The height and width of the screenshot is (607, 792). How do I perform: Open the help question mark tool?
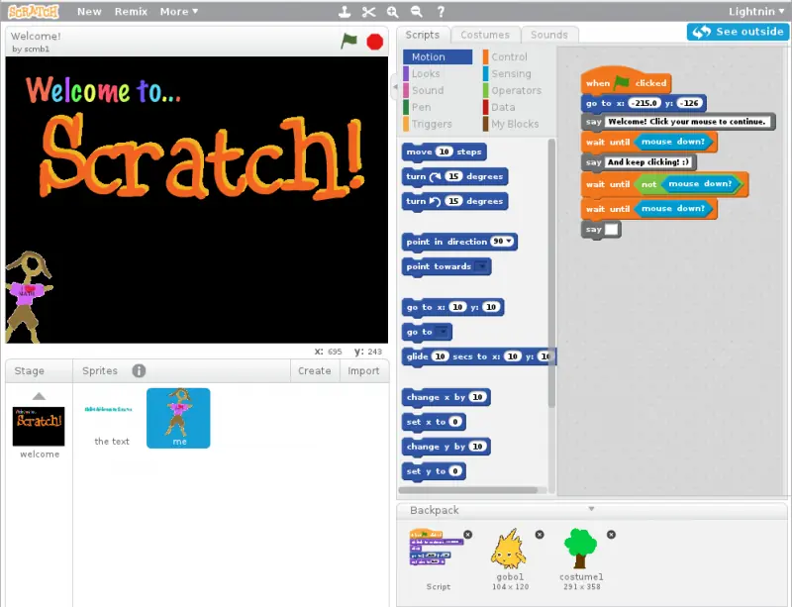pos(441,12)
